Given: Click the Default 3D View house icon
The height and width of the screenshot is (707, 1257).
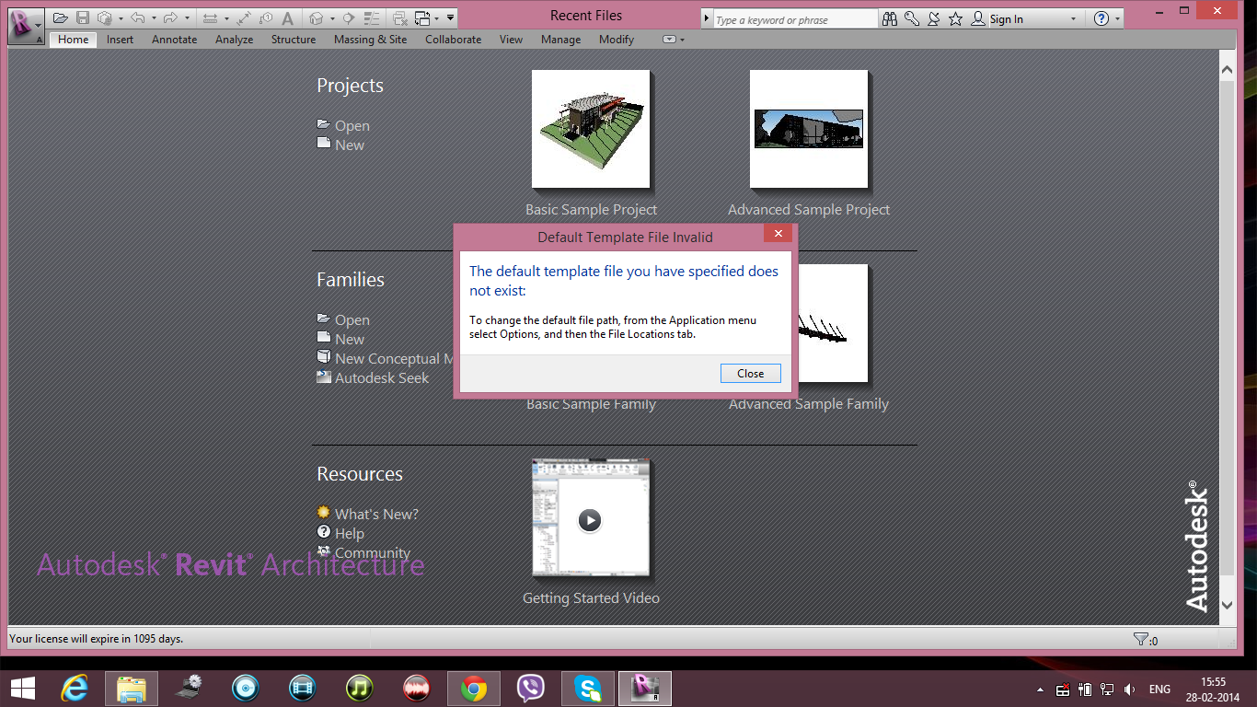Looking at the screenshot, I should pos(317,17).
